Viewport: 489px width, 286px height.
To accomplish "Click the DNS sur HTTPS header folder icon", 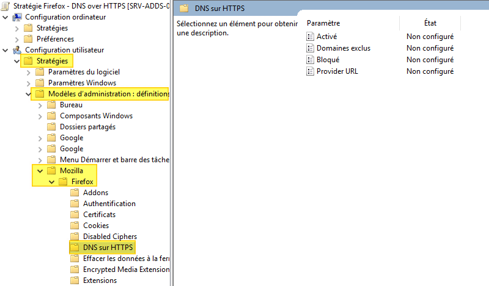I will [184, 9].
